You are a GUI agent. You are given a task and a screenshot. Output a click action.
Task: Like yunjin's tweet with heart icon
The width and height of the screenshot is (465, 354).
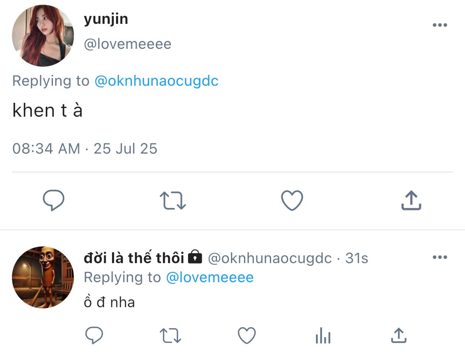(292, 200)
